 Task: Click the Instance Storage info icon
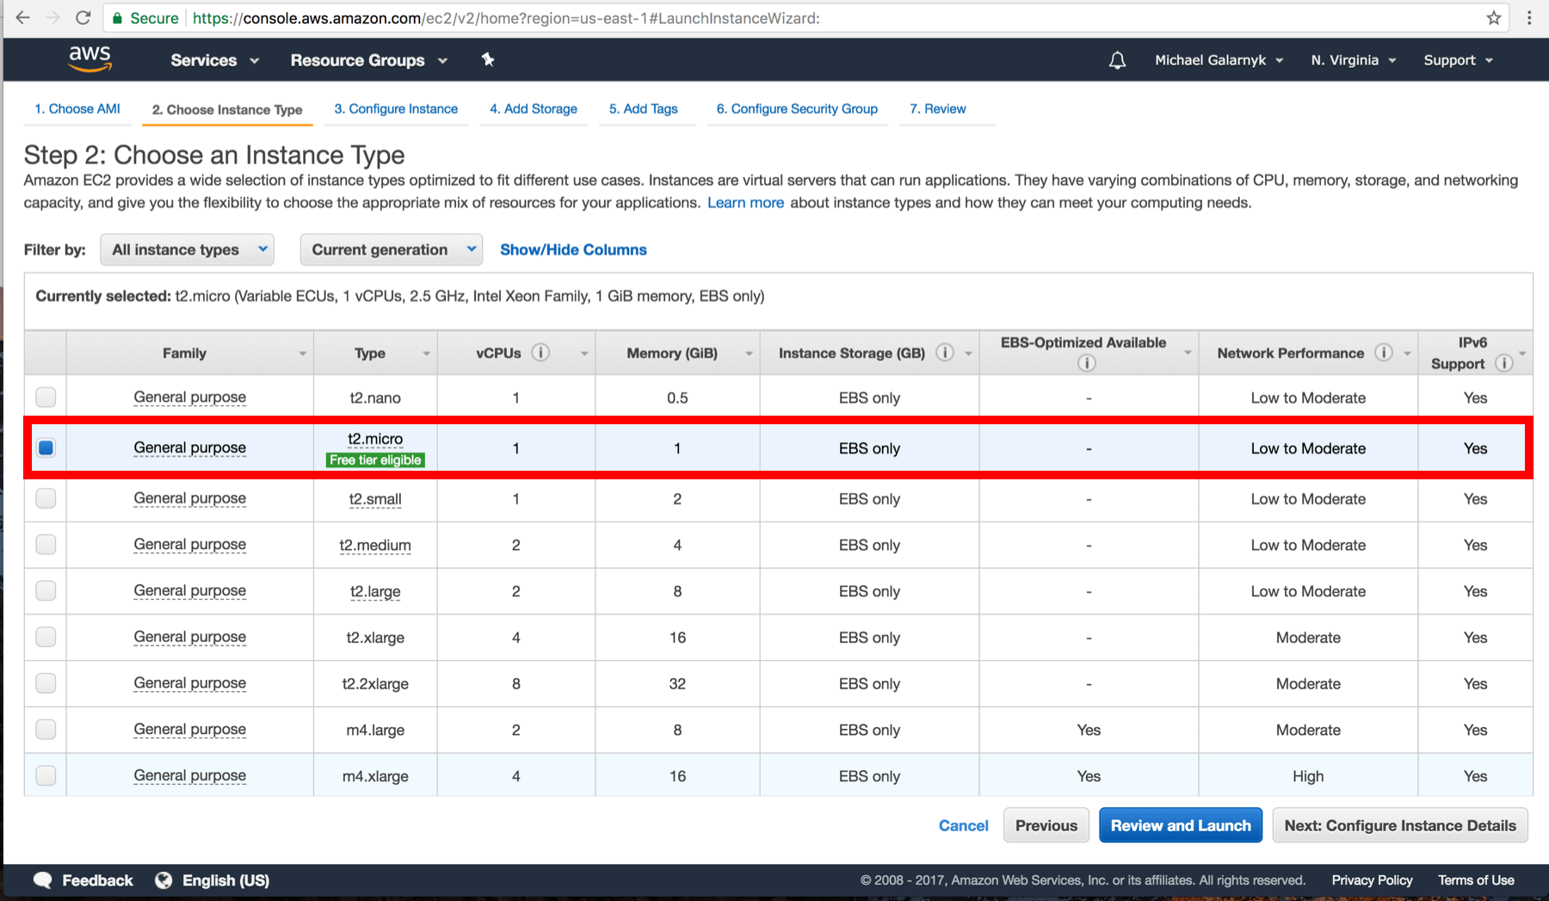coord(944,352)
